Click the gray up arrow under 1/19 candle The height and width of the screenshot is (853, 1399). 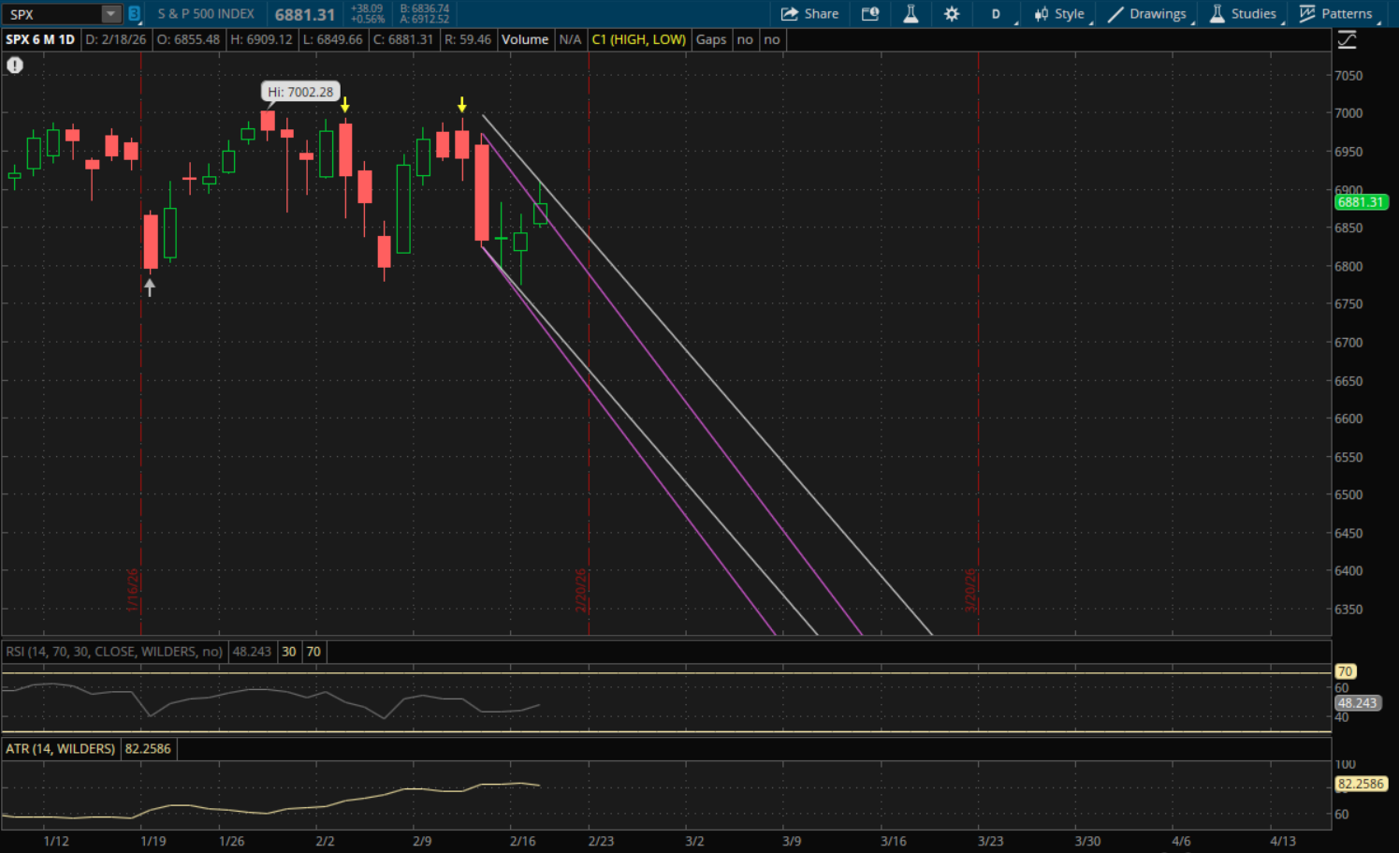tap(150, 288)
